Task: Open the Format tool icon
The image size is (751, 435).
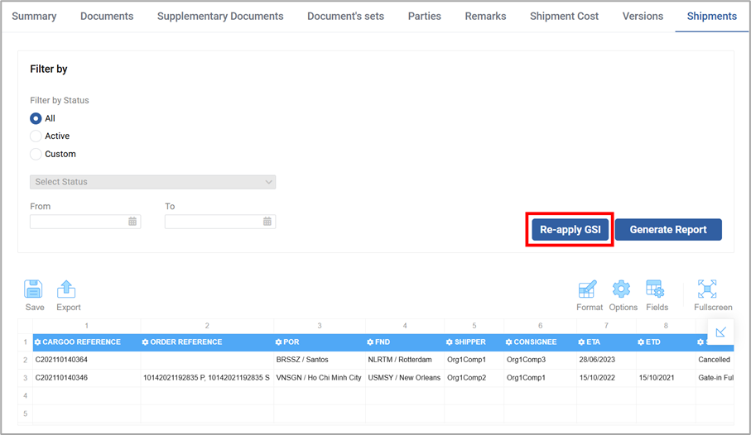Action: coord(587,289)
